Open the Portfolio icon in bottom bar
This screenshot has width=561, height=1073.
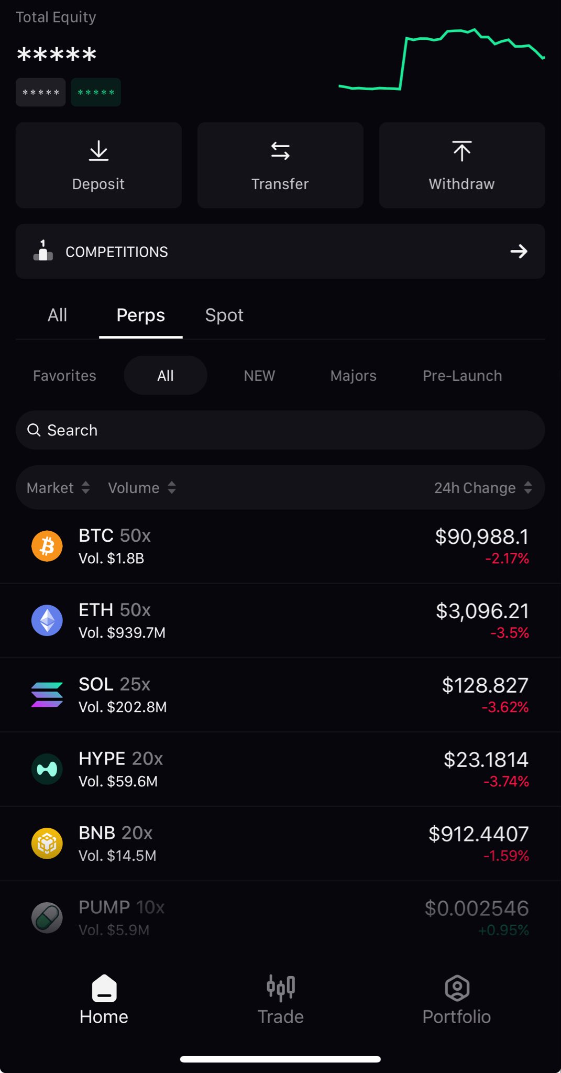coord(457,988)
